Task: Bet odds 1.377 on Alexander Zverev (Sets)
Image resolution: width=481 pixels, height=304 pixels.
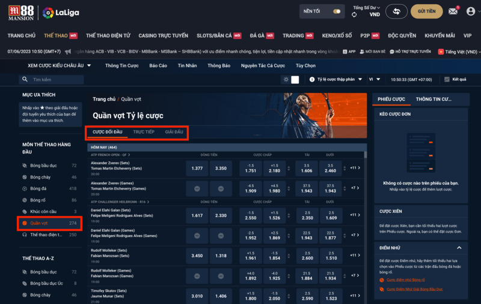Action: (197, 168)
